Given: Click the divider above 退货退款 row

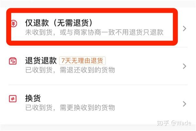Looking at the screenshot, I should click(x=98, y=47).
